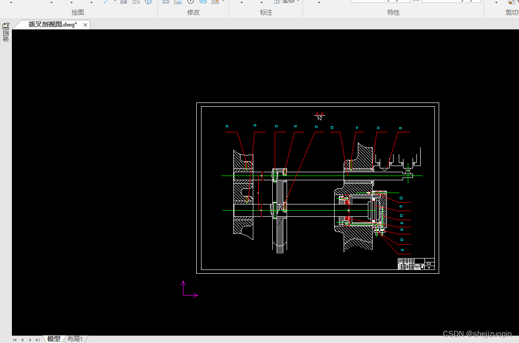The width and height of the screenshot is (519, 343).
Task: Jump to the last layout tab arrow
Action: [x=38, y=340]
